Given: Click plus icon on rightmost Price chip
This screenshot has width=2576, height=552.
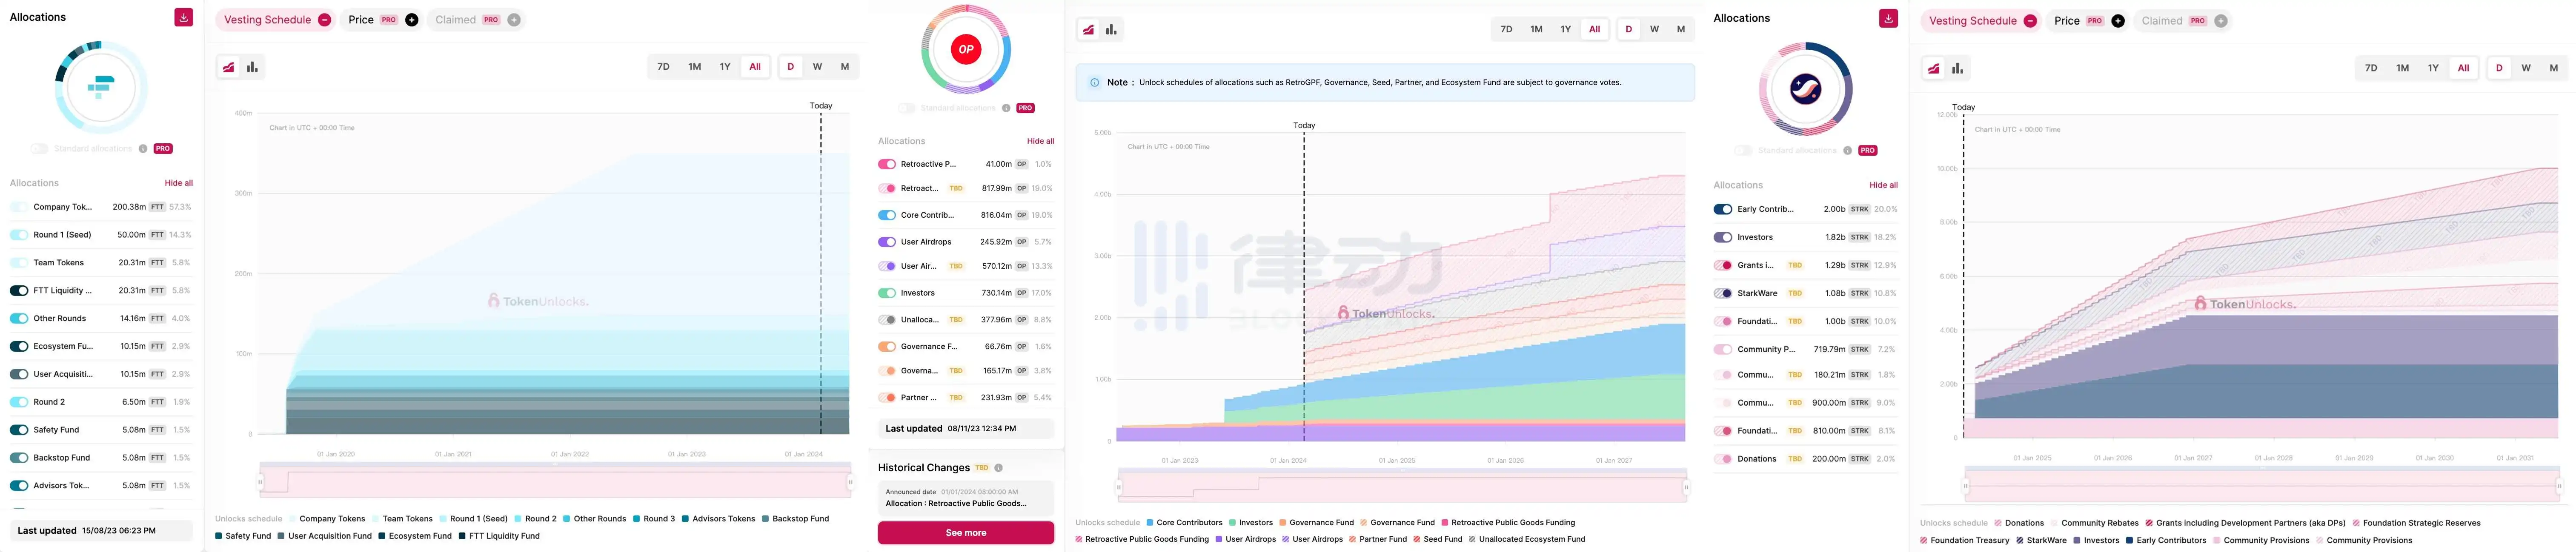Looking at the screenshot, I should coord(2117,21).
